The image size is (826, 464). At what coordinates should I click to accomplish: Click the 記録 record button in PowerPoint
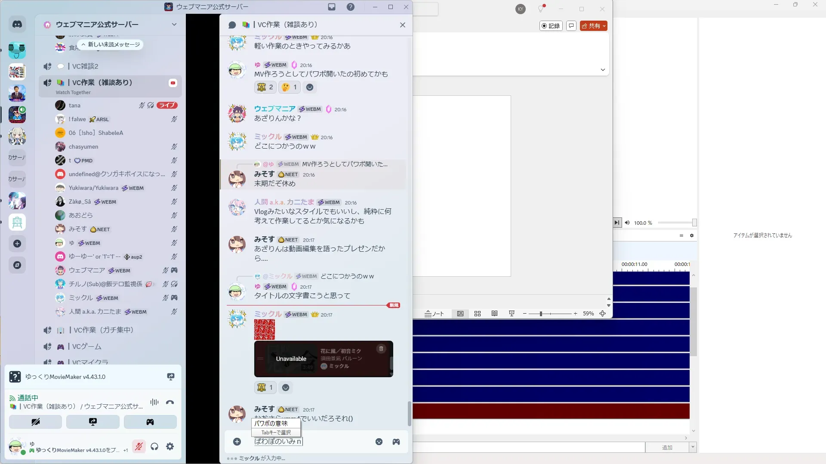[551, 26]
